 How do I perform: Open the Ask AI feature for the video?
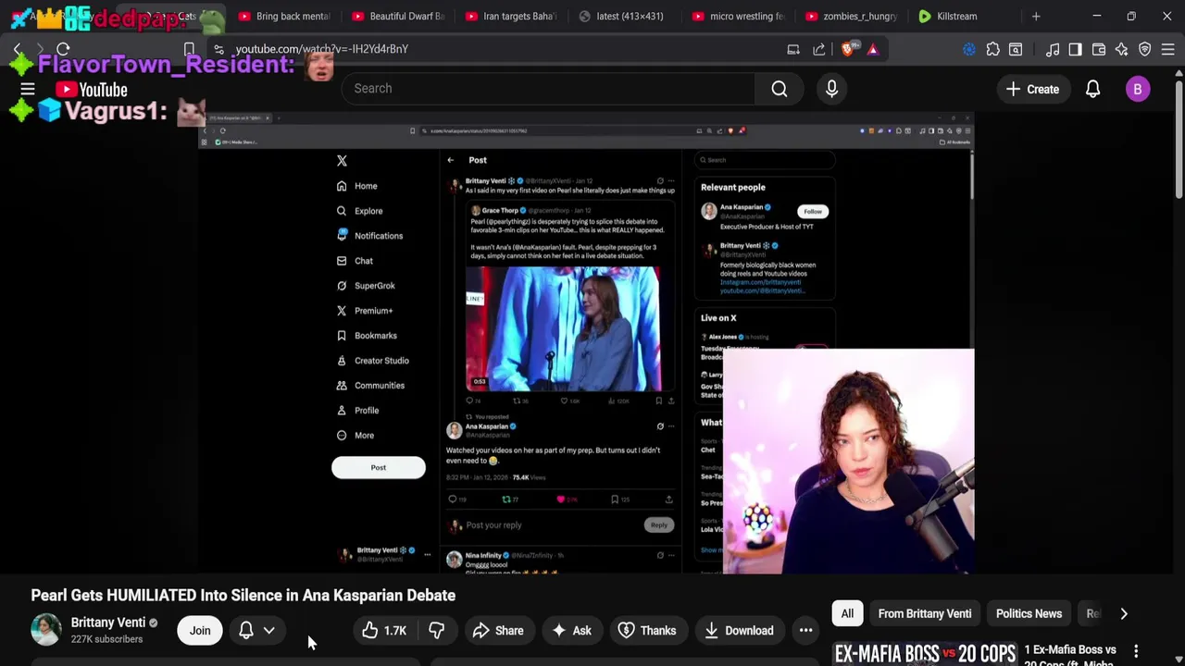coord(571,631)
